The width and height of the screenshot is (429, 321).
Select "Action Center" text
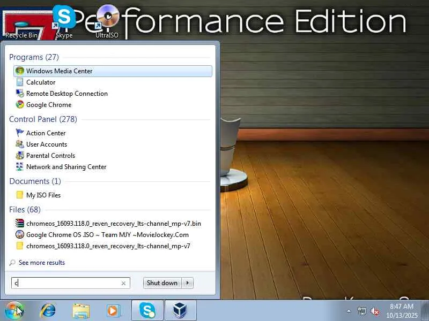tap(46, 133)
